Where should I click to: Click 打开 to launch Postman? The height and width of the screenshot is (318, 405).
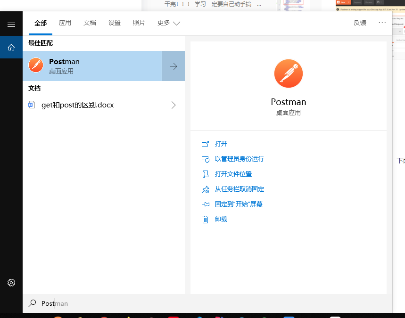click(x=221, y=144)
